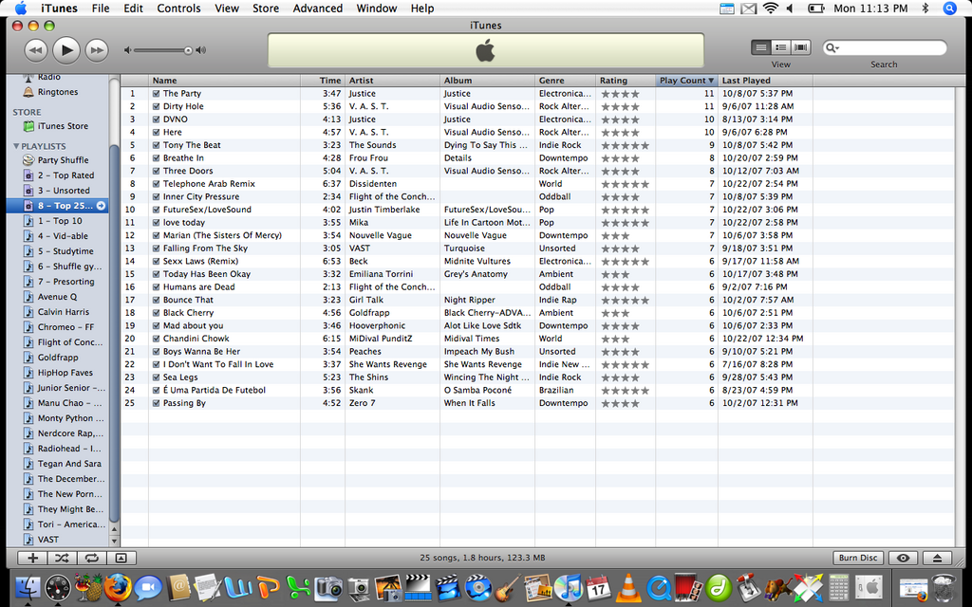
Task: Uncheck the 'DVNO' song checkbox
Action: [157, 120]
